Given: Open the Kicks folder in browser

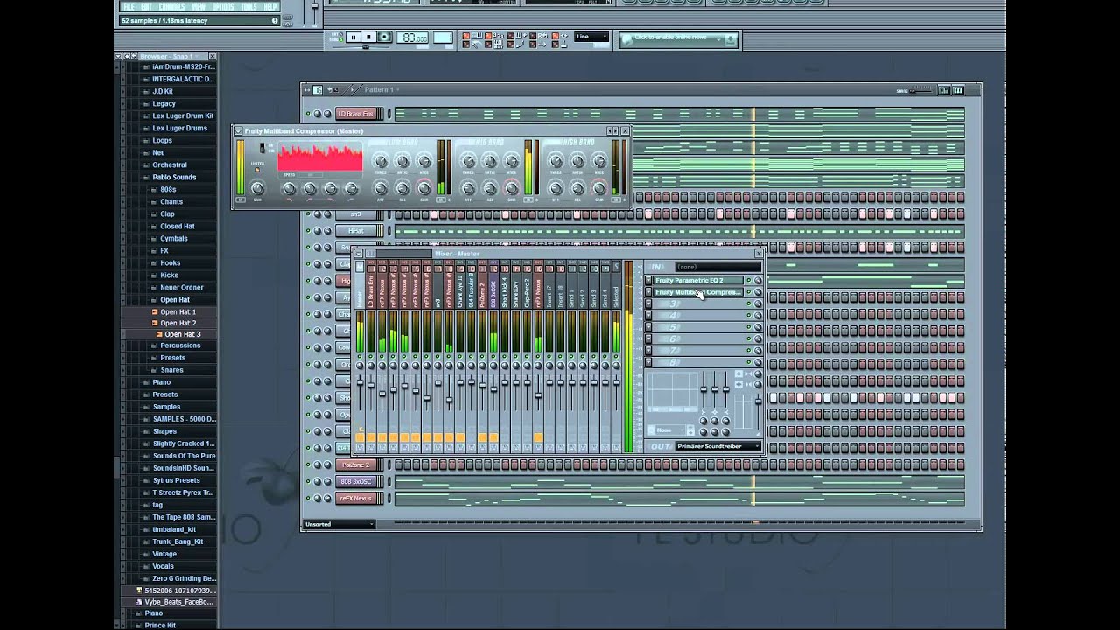Looking at the screenshot, I should (169, 275).
